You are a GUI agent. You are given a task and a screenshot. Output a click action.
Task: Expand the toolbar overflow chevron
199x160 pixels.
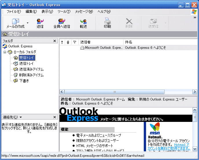pyautogui.click(x=195, y=18)
